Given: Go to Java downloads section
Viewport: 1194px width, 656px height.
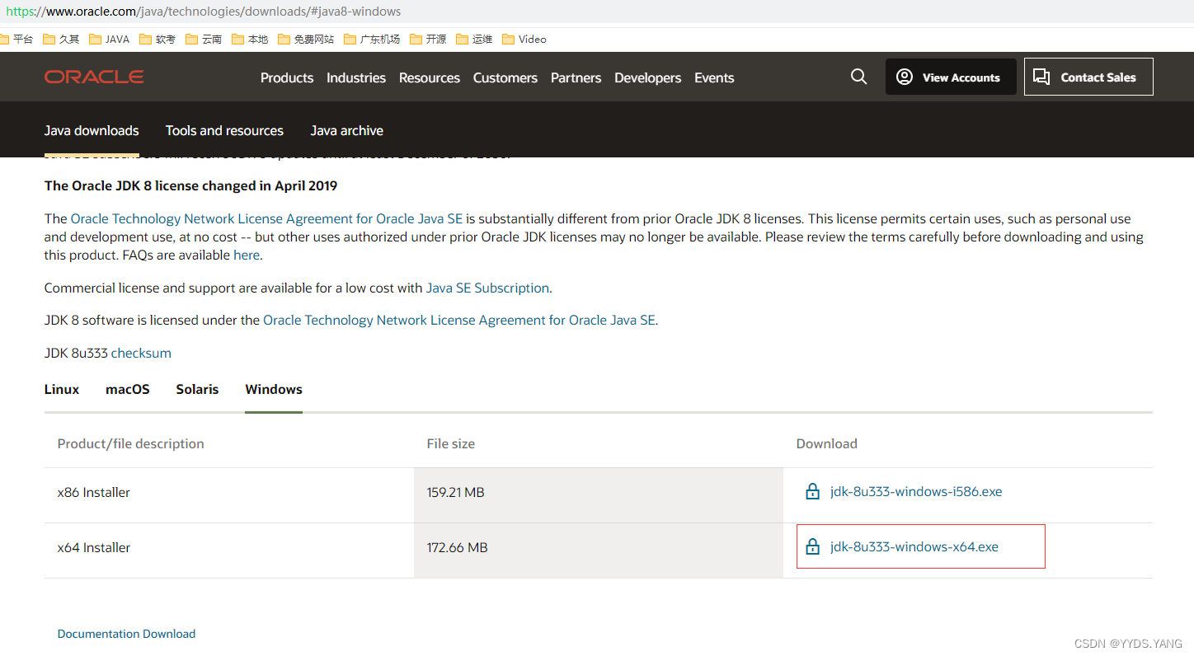Looking at the screenshot, I should click(x=92, y=130).
